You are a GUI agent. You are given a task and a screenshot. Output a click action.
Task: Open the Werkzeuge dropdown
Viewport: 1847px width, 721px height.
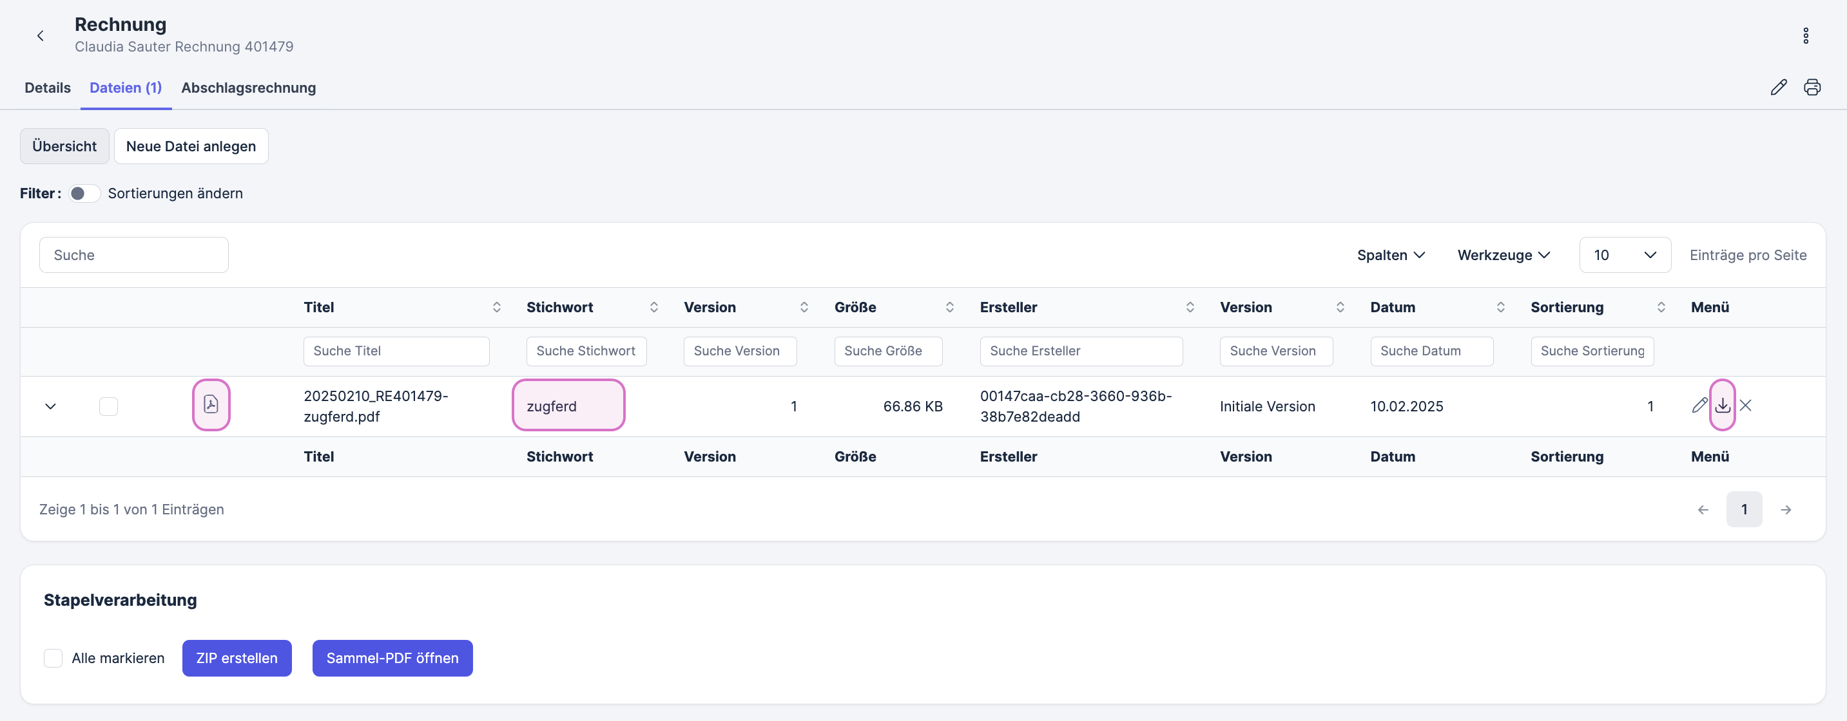pyautogui.click(x=1504, y=255)
